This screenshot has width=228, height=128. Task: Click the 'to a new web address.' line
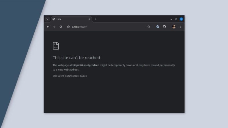(x=66, y=69)
